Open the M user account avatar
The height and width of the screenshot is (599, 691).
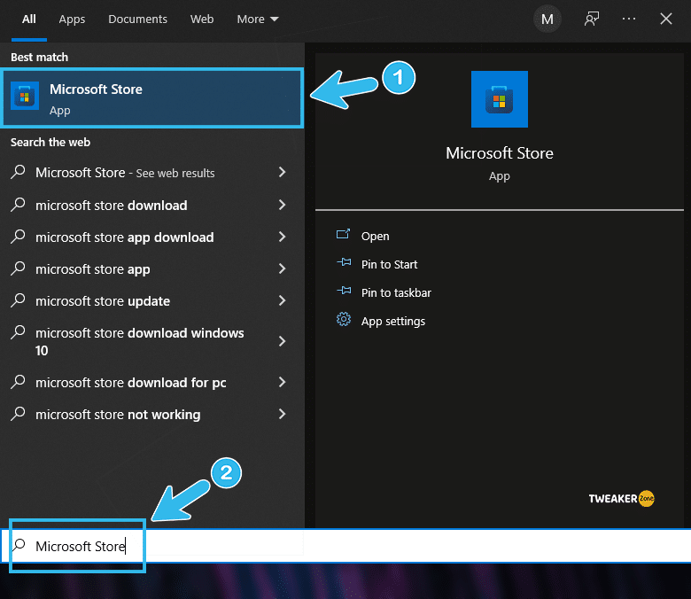(547, 19)
